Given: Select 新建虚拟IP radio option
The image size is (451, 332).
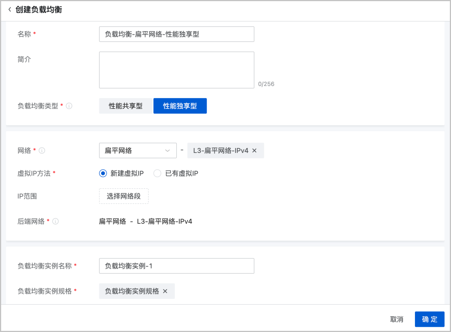Looking at the screenshot, I should point(103,173).
